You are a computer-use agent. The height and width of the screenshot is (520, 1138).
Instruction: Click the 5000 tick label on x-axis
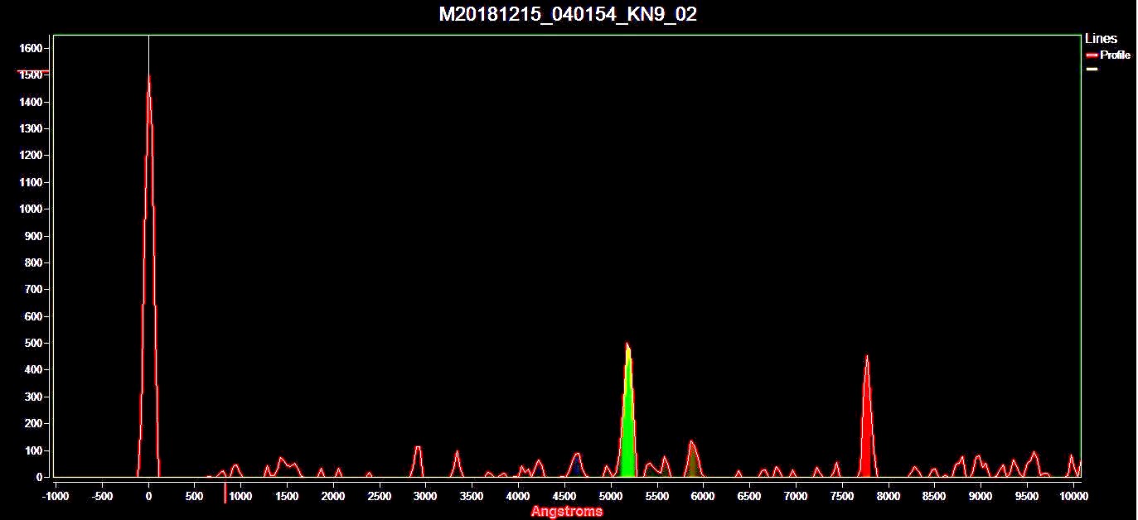pos(610,496)
